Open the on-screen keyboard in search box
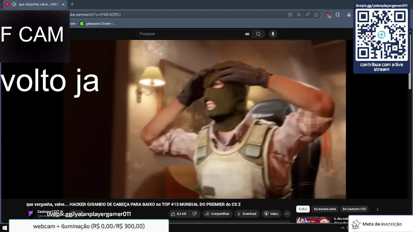 tap(247, 34)
